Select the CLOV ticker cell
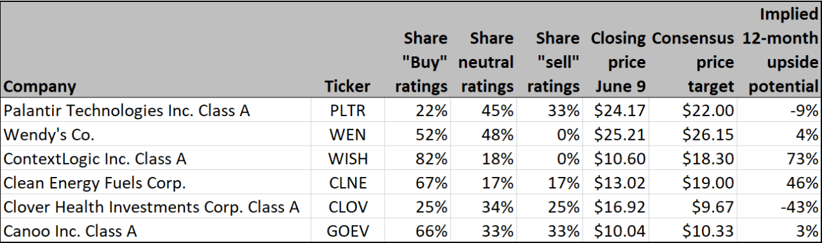Image resolution: width=822 pixels, height=243 pixels. pos(347,208)
